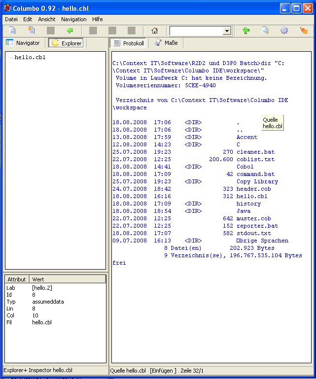316x379 pixels.
Task: Click the Wert column header
Action: tap(38, 279)
